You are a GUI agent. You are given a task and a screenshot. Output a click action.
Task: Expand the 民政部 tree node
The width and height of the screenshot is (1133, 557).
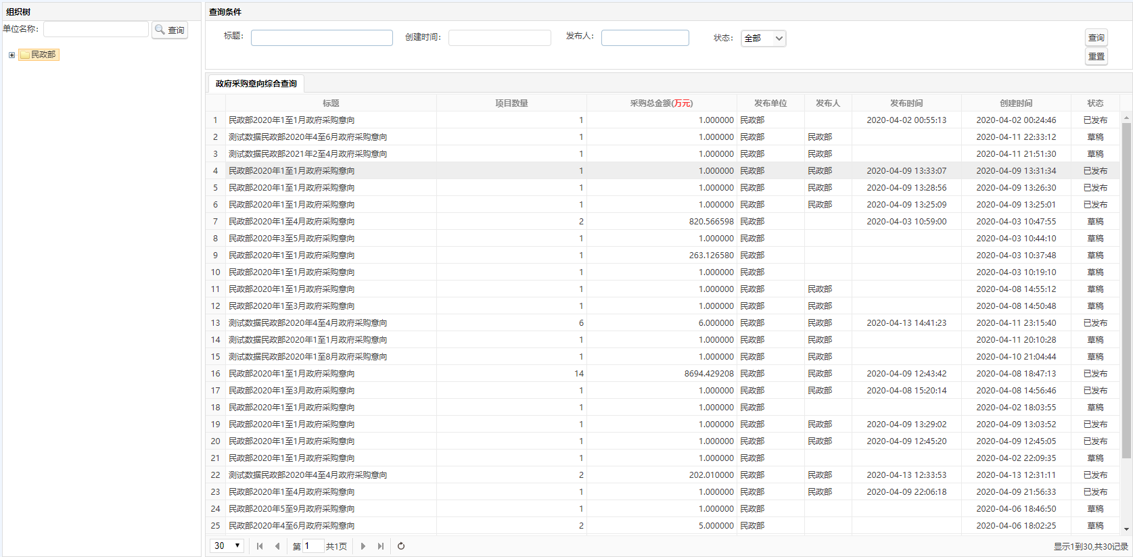pos(11,55)
